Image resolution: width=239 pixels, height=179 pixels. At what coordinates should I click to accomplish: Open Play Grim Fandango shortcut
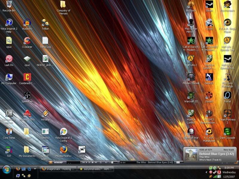pyautogui.click(x=227, y=81)
